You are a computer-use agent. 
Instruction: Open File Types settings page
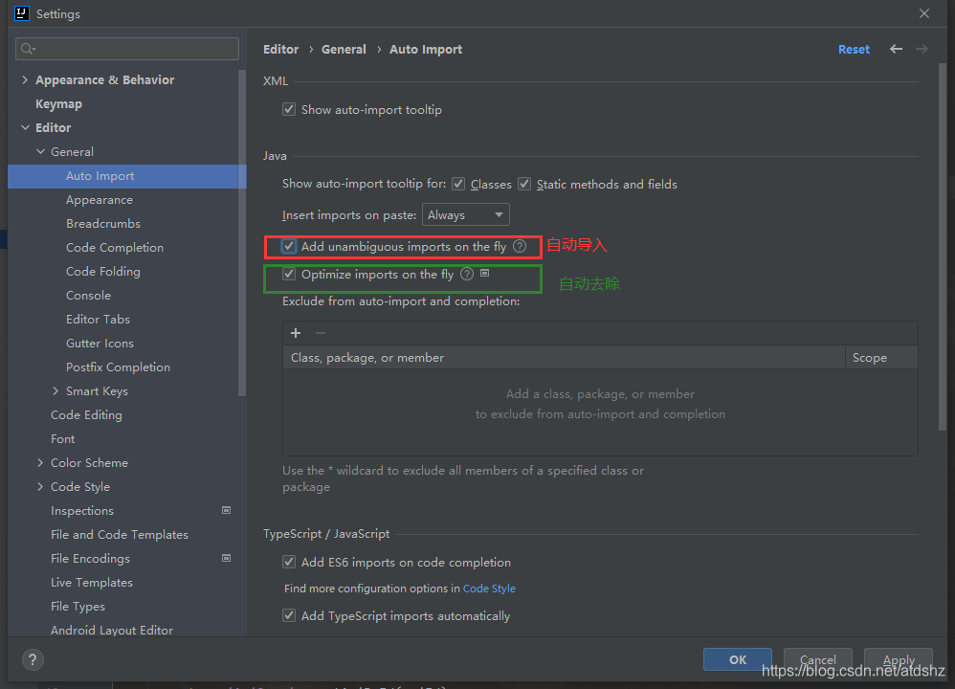[x=78, y=606]
